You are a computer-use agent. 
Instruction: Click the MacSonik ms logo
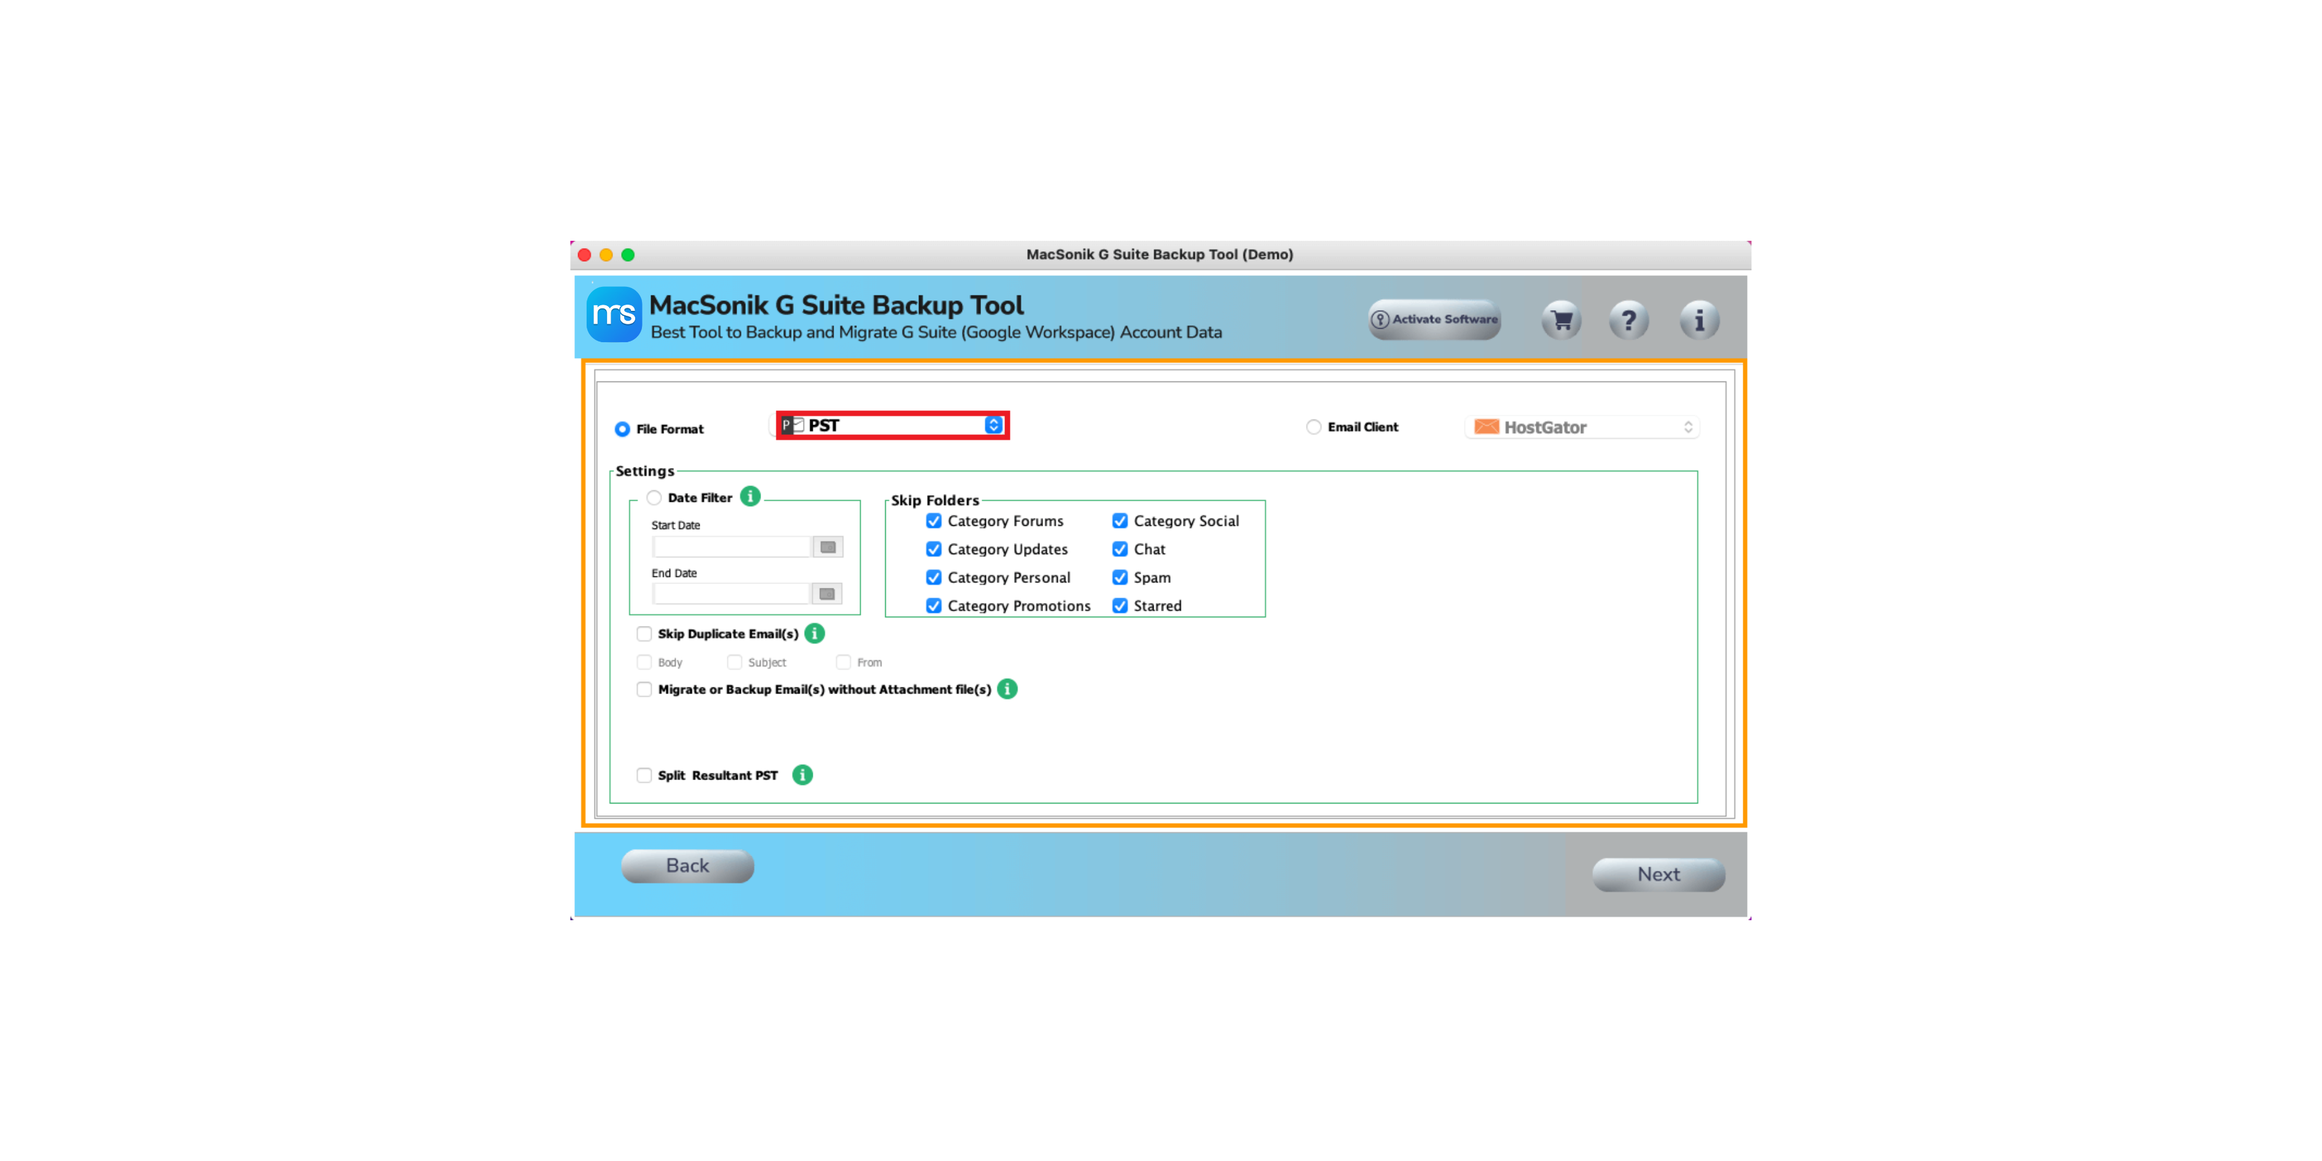coord(614,314)
